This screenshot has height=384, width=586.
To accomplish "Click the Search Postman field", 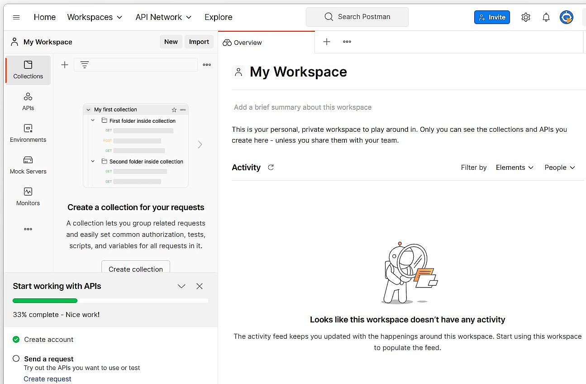I will (357, 16).
